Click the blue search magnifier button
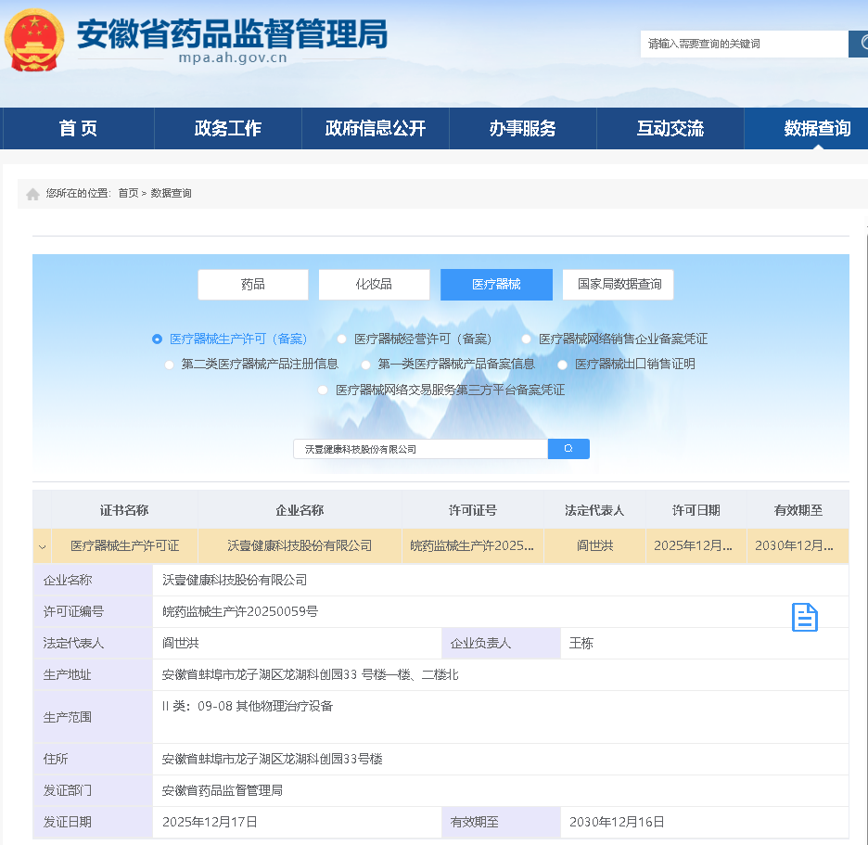This screenshot has width=868, height=845. [568, 449]
